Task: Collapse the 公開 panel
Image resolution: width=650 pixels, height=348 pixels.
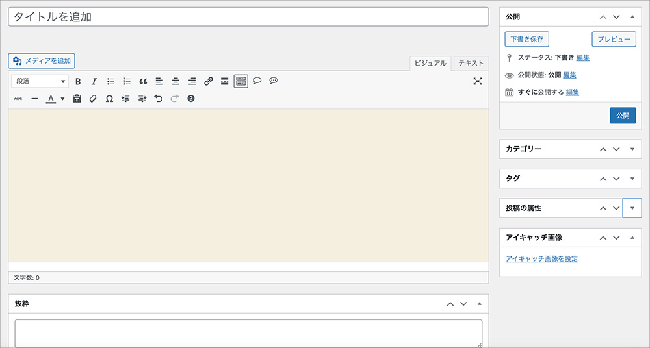Action: [x=632, y=16]
